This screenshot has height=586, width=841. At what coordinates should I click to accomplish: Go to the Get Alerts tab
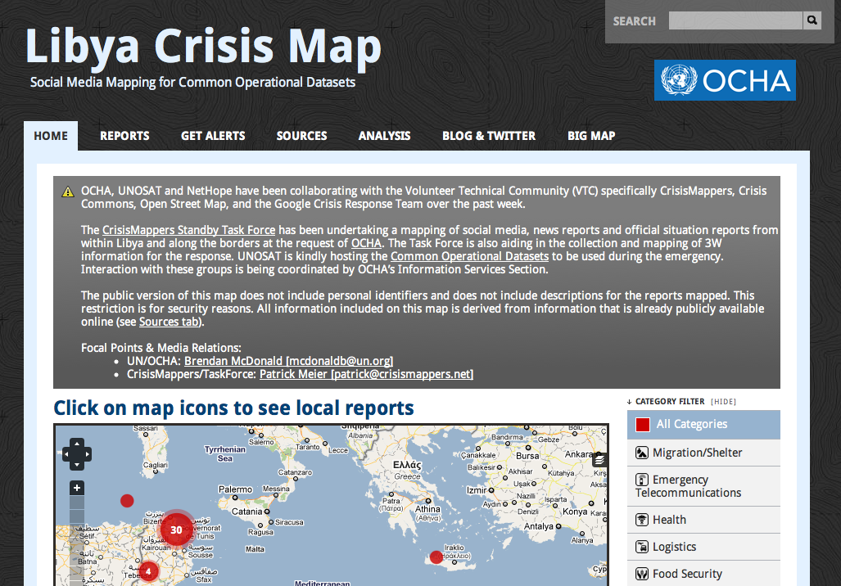(x=213, y=136)
